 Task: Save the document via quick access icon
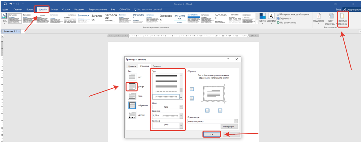pyautogui.click(x=5, y=4)
